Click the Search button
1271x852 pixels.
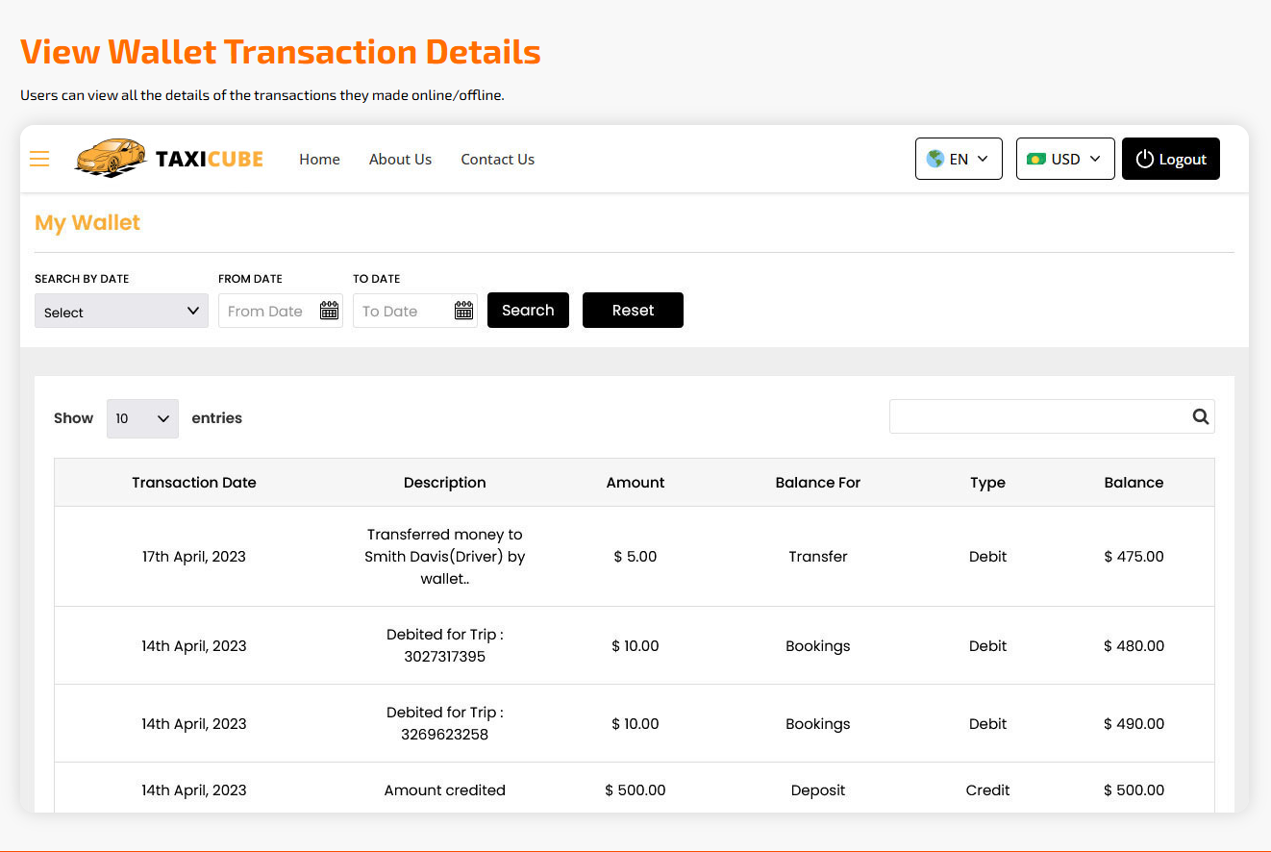tap(528, 310)
